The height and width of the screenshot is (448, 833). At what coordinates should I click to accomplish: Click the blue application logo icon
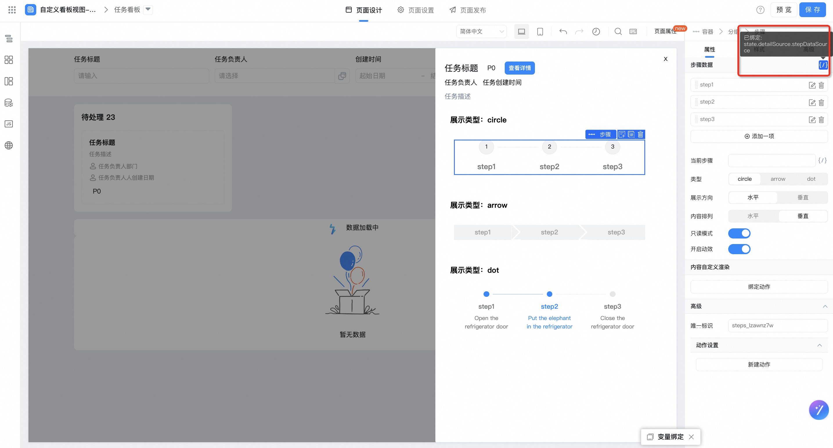pos(30,10)
